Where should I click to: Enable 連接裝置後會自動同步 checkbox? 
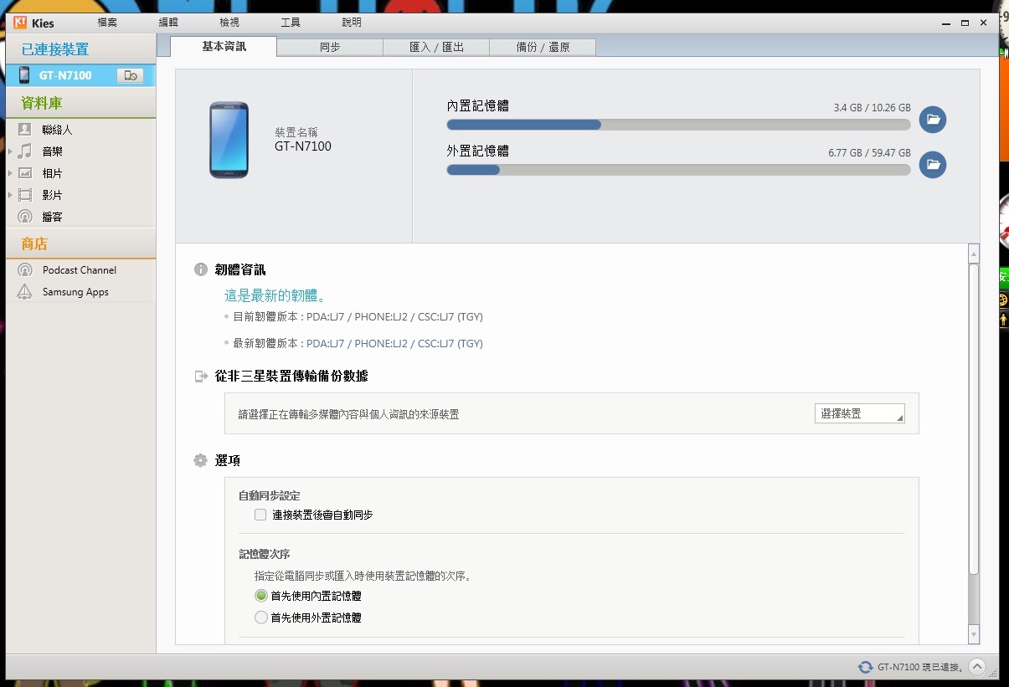tap(260, 515)
